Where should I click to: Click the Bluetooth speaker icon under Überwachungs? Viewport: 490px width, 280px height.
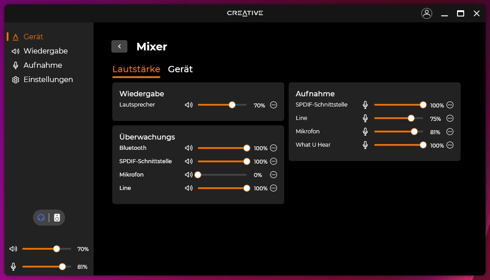point(188,148)
